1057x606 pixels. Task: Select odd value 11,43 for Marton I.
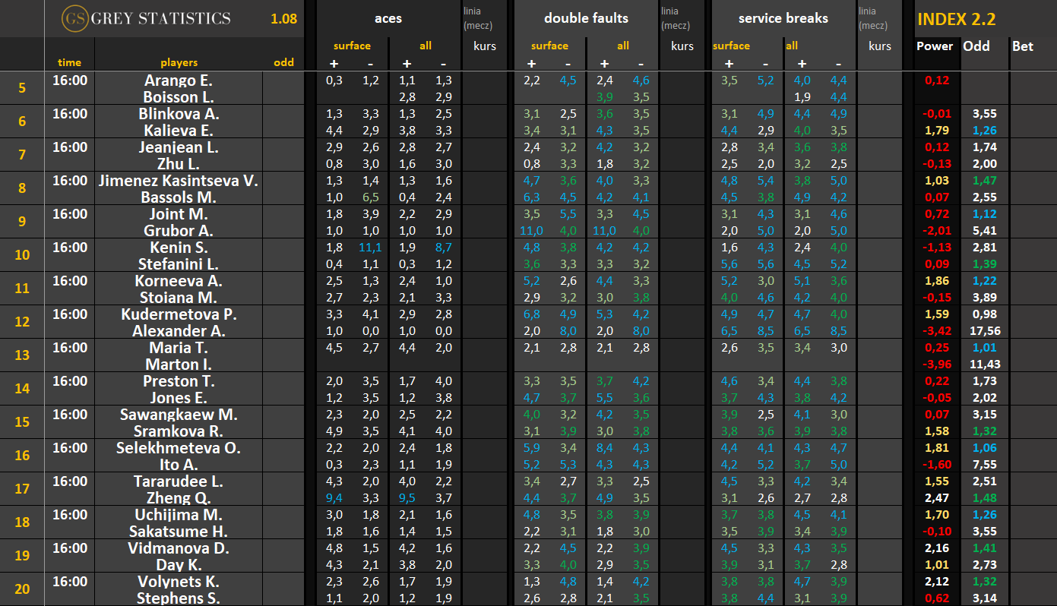[x=985, y=365]
